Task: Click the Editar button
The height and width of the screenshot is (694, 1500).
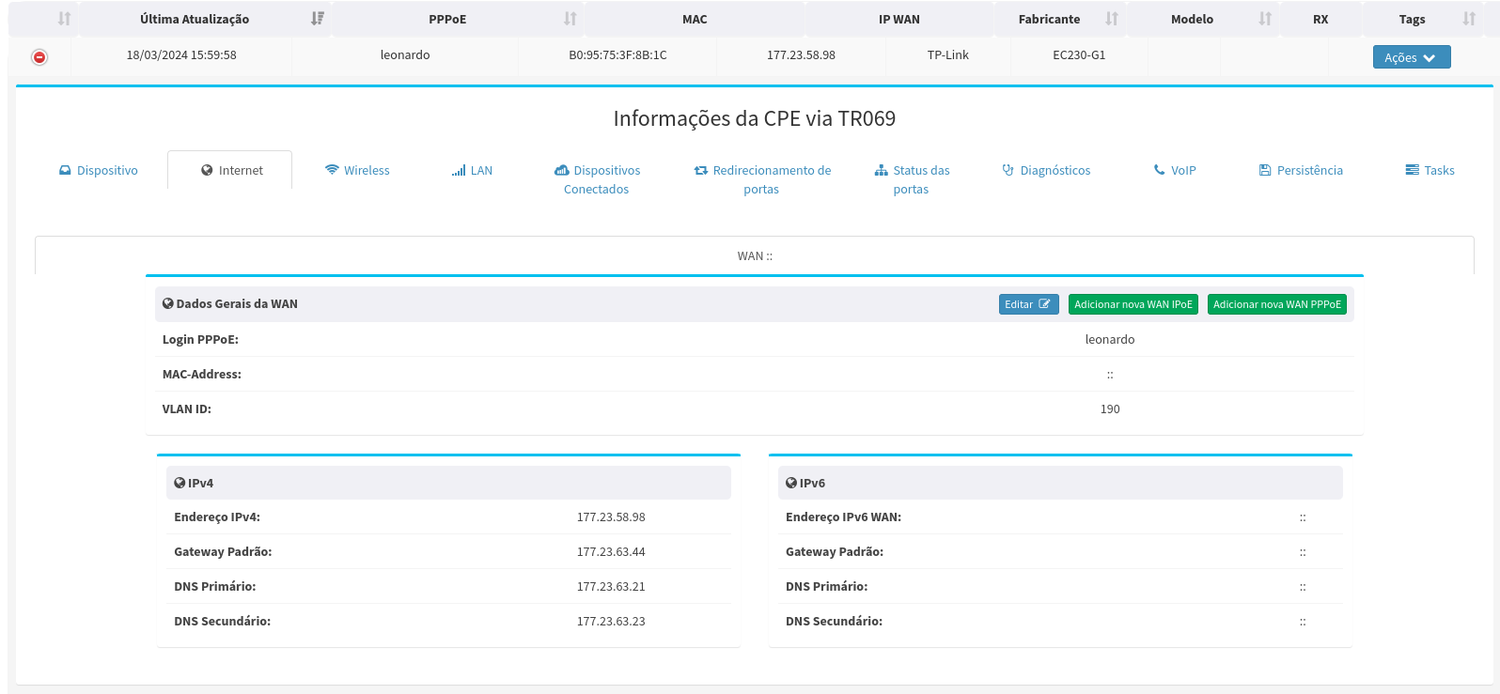Action: (x=1029, y=304)
